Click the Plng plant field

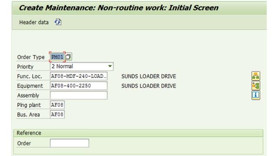pyautogui.click(x=57, y=105)
